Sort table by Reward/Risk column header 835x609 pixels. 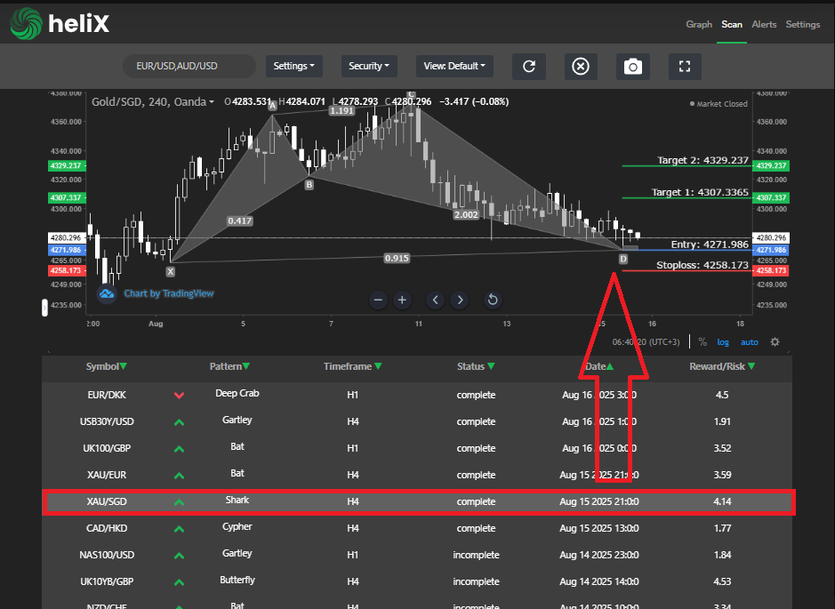coord(722,366)
